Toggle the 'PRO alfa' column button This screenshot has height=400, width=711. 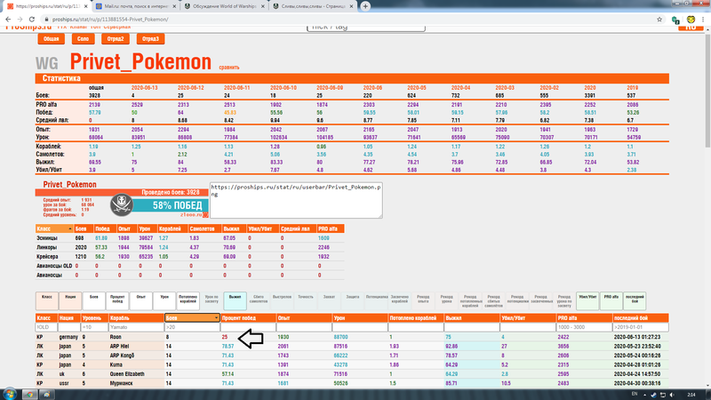[611, 300]
